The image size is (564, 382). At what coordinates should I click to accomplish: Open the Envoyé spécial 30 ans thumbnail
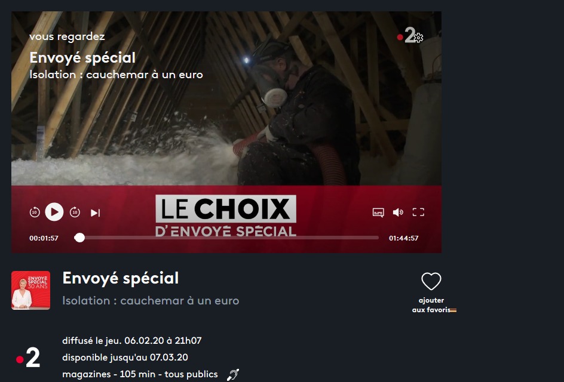pos(30,290)
